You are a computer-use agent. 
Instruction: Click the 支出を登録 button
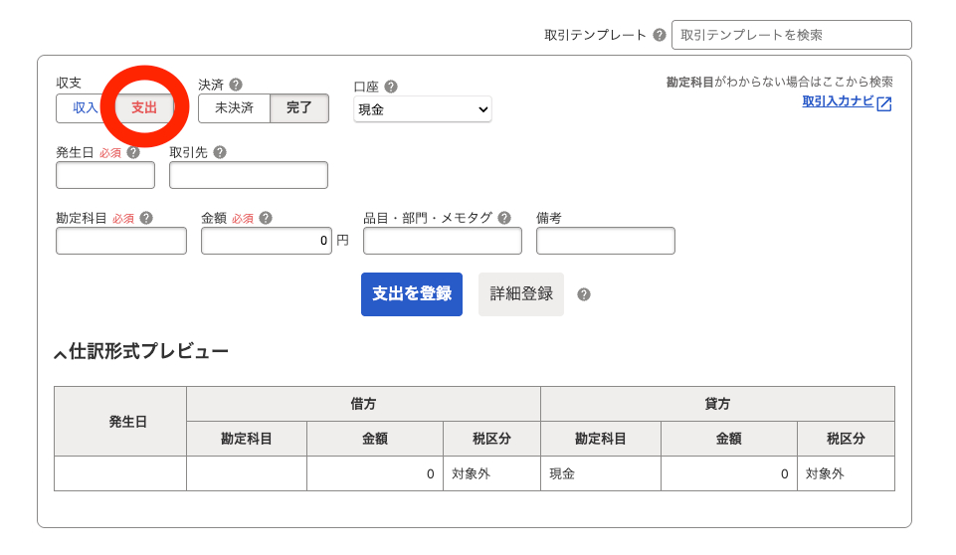[x=412, y=294]
